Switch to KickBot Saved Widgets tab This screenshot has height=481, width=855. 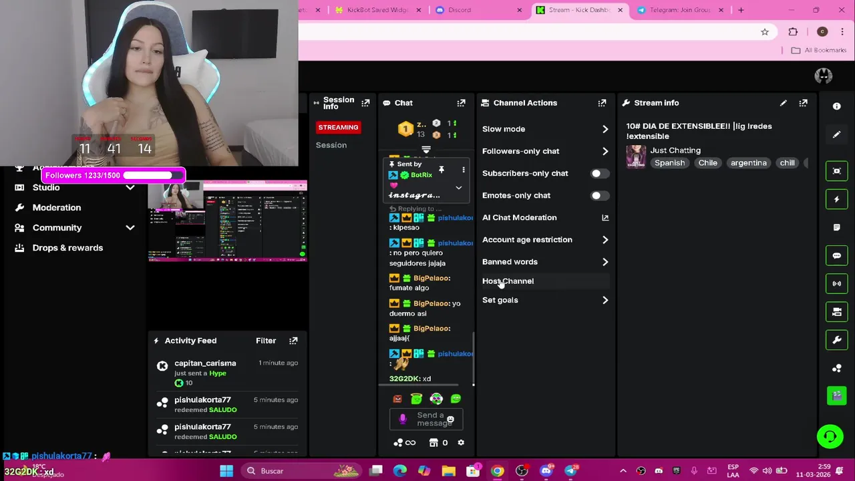pyautogui.click(x=378, y=10)
